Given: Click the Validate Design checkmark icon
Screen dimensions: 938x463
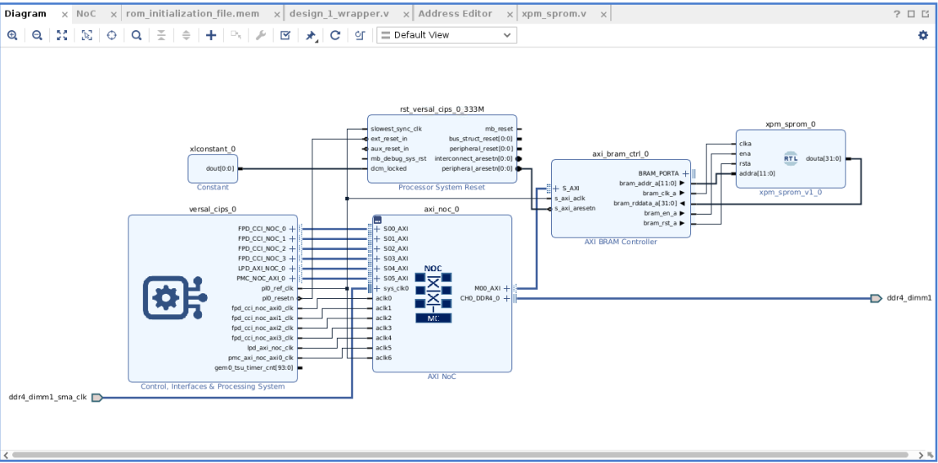Looking at the screenshot, I should pyautogui.click(x=285, y=36).
